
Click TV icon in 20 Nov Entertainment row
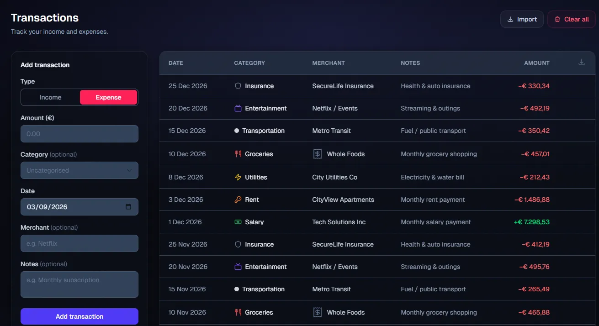click(238, 267)
